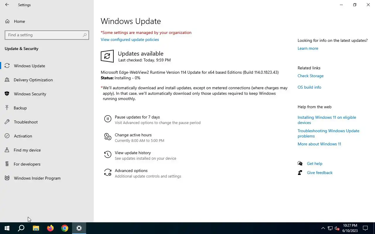Click the 'Status: Installing - 0%' text
Screen dimensions: 375x234
pyautogui.click(x=120, y=78)
